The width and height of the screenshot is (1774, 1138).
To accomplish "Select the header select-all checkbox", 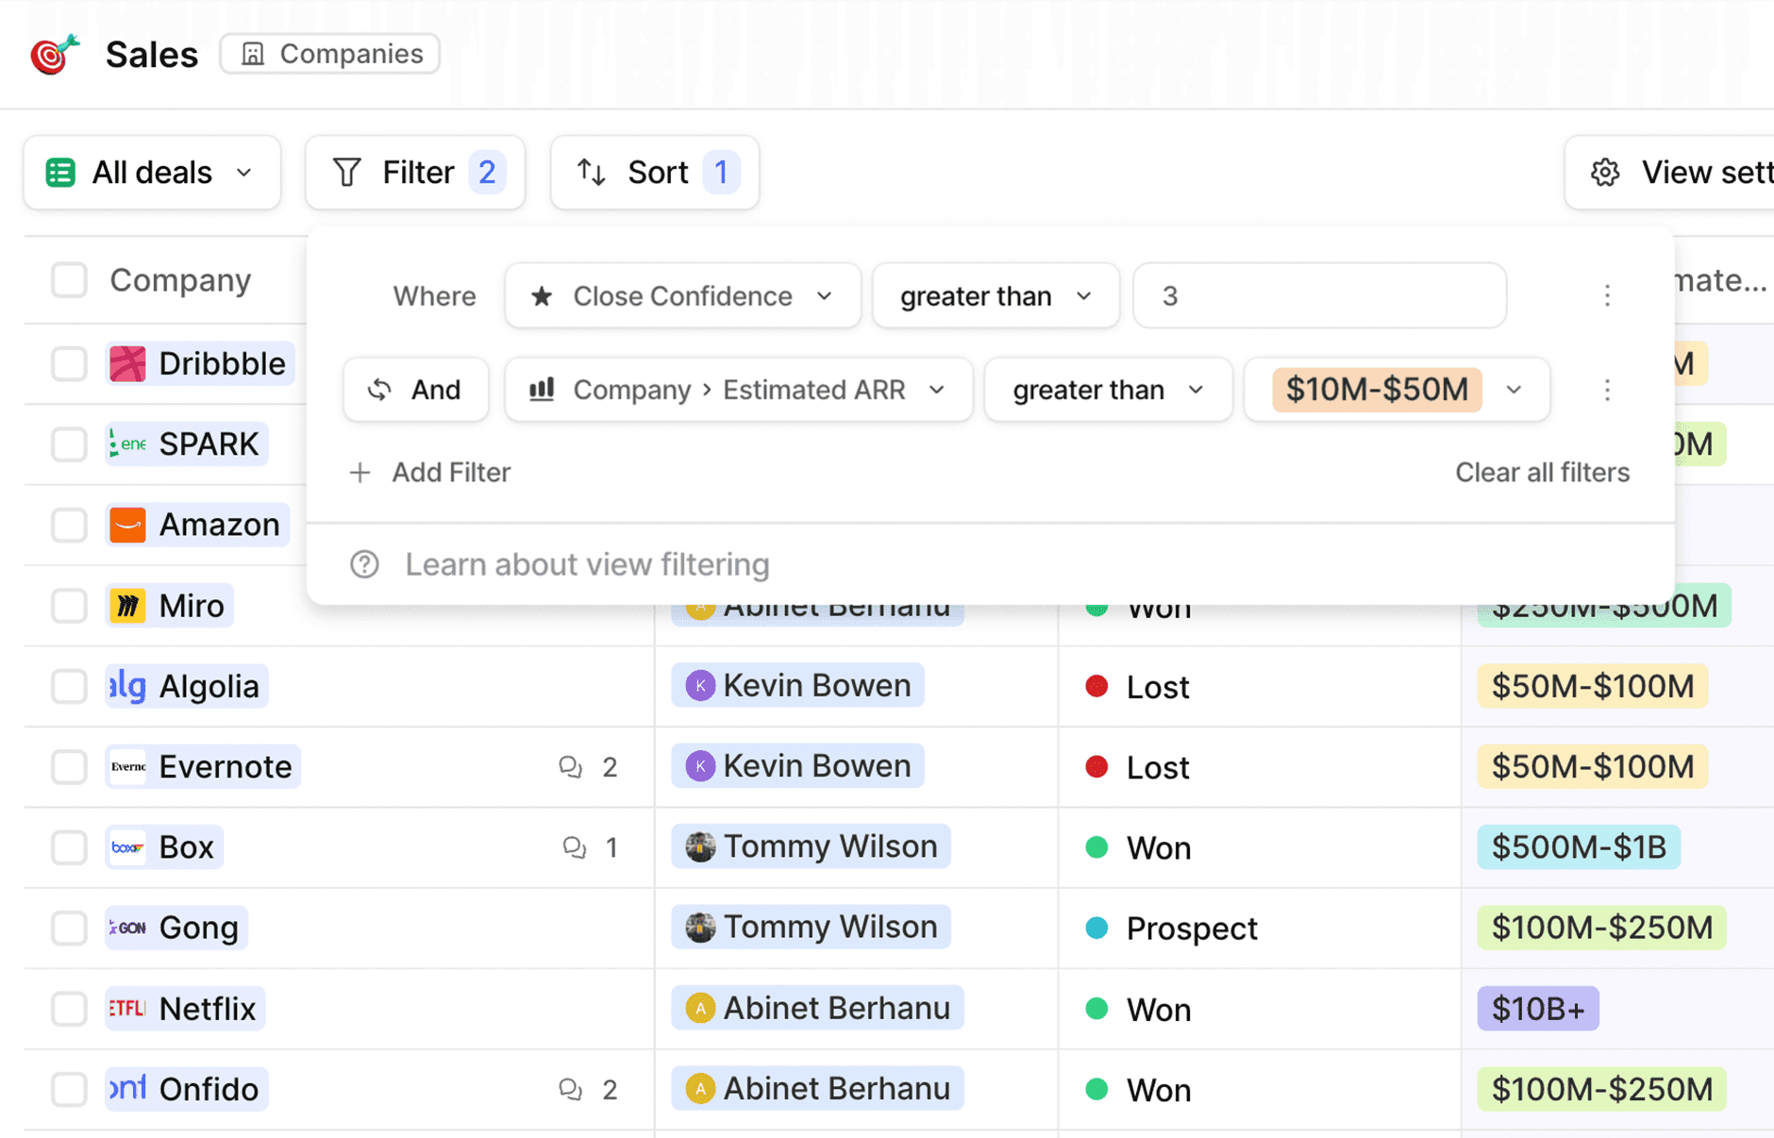I will (x=69, y=279).
